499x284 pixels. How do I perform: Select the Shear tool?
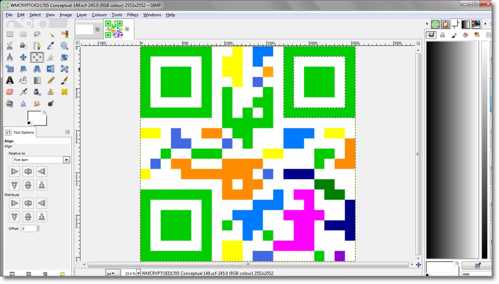pos(23,69)
